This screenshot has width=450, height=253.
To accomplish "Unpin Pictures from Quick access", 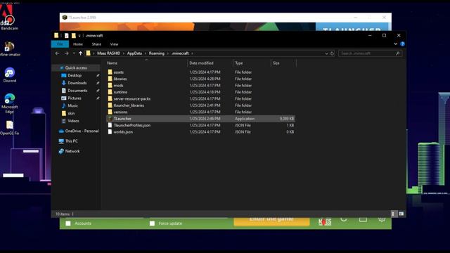I will point(98,98).
